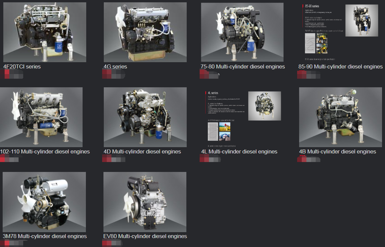Open the 3M78 engine thumbnail
Screen dimensions: 385x247
point(44,202)
